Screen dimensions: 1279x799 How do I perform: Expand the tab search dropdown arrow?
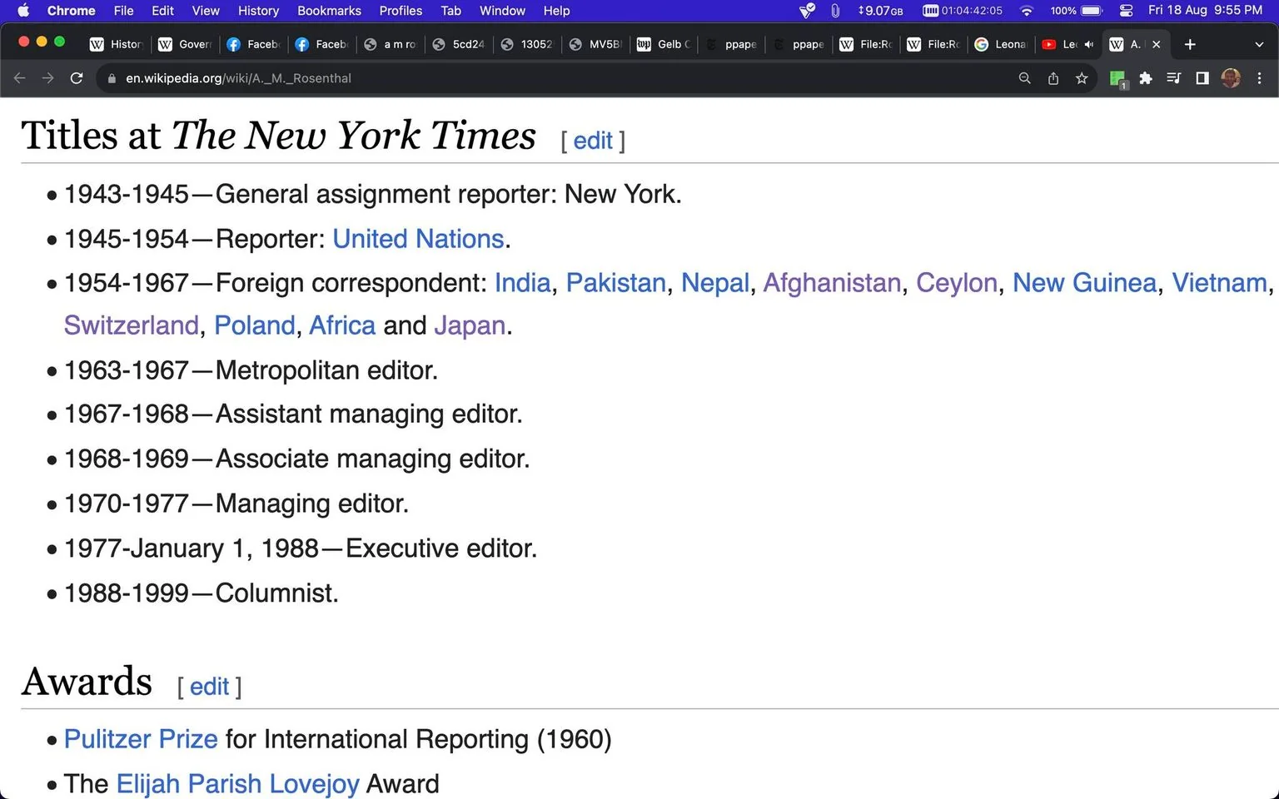coord(1259,44)
